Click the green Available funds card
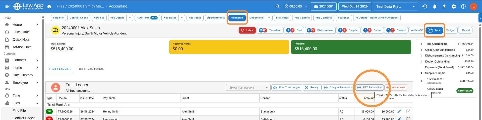The height and width of the screenshot is (120, 482). [x=351, y=47]
